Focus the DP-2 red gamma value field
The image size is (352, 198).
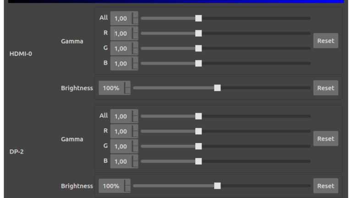[121, 132]
